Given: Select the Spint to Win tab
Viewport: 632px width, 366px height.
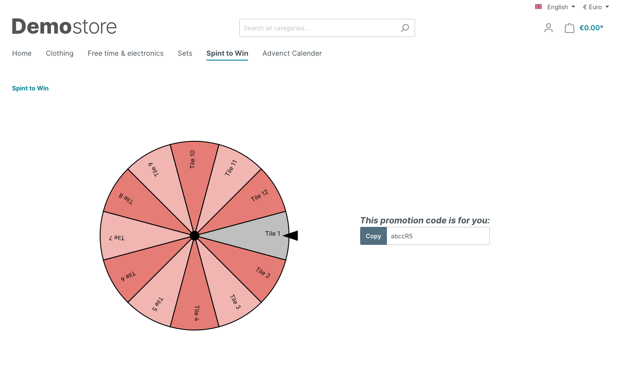Looking at the screenshot, I should [x=228, y=53].
